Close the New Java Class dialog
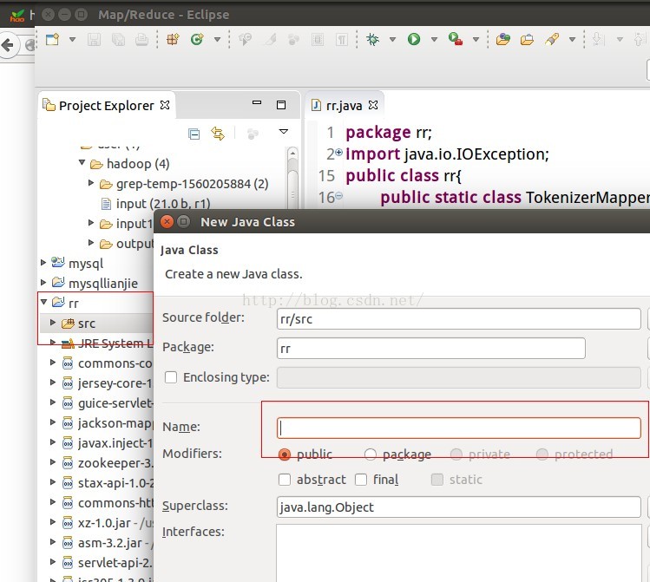 [167, 222]
